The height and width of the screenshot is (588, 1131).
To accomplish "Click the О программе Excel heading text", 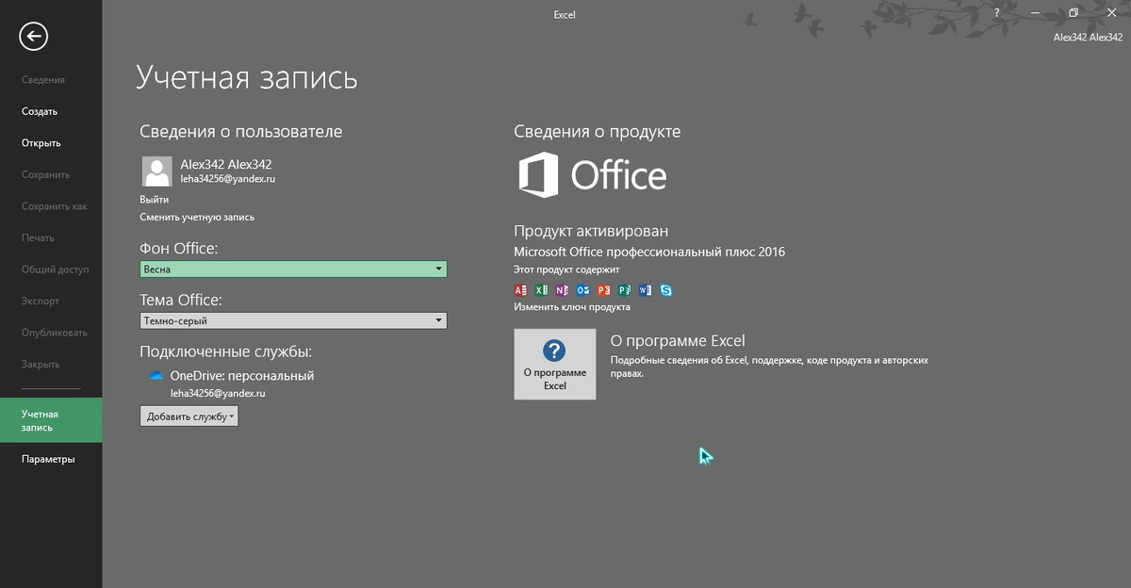I will pos(678,341).
